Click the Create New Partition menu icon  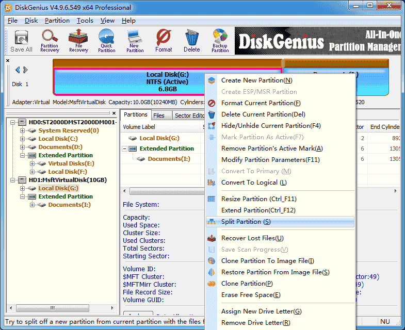pyautogui.click(x=212, y=80)
